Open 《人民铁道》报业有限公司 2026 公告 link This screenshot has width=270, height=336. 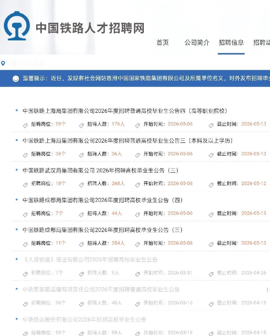90,260
